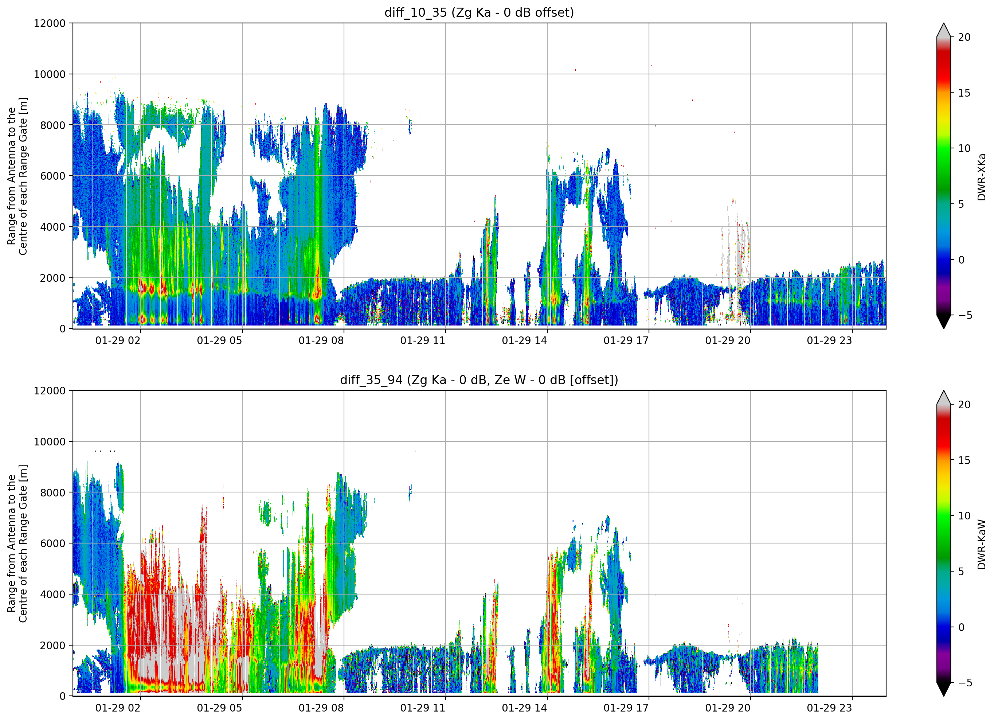Screen dimensions: 994x721
Task: Click the 12000 tick in the diff_10_35 plot
Action: (50, 23)
